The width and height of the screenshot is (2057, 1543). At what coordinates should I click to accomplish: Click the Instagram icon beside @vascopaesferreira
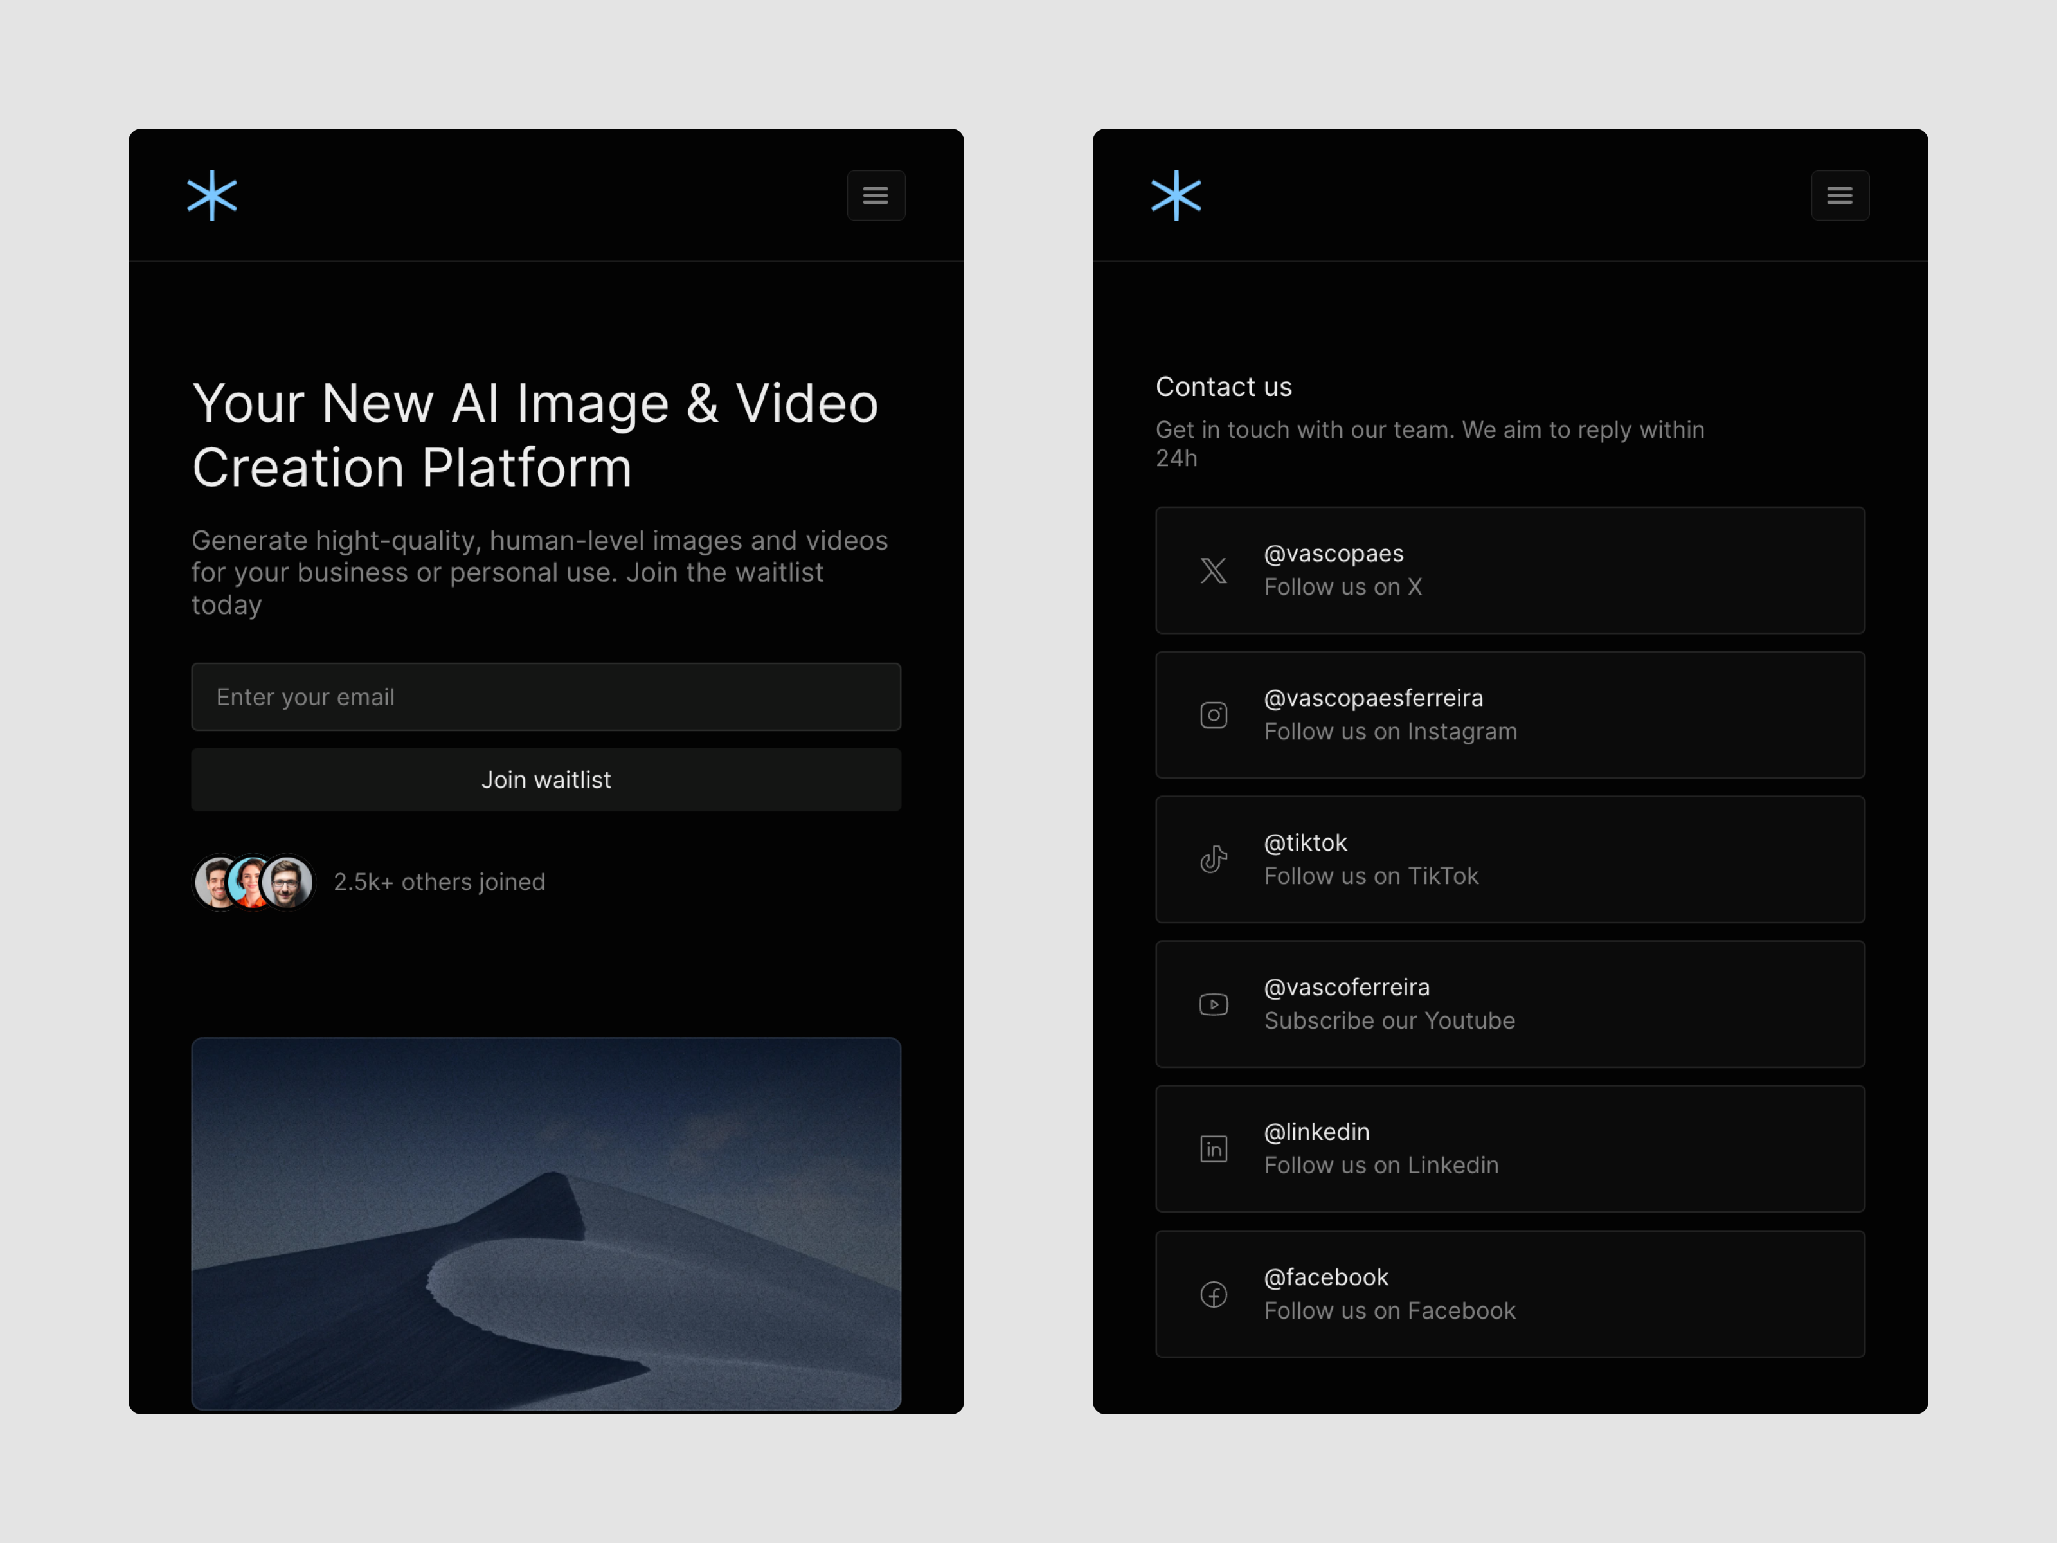[x=1214, y=715]
